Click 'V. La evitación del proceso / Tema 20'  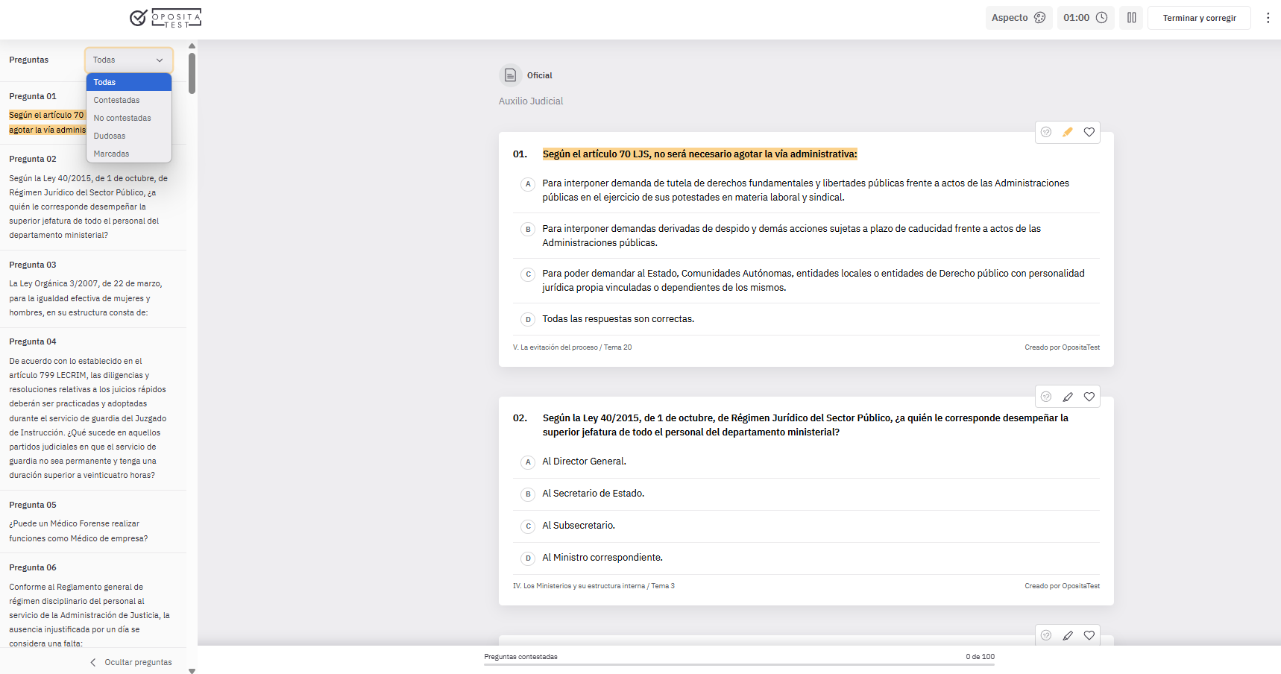572,347
